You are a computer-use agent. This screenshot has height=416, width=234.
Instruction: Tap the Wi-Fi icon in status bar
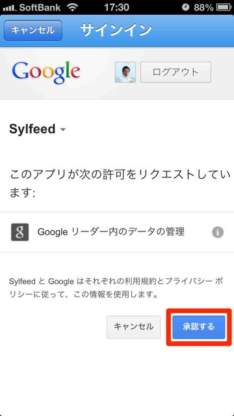pos(72,7)
